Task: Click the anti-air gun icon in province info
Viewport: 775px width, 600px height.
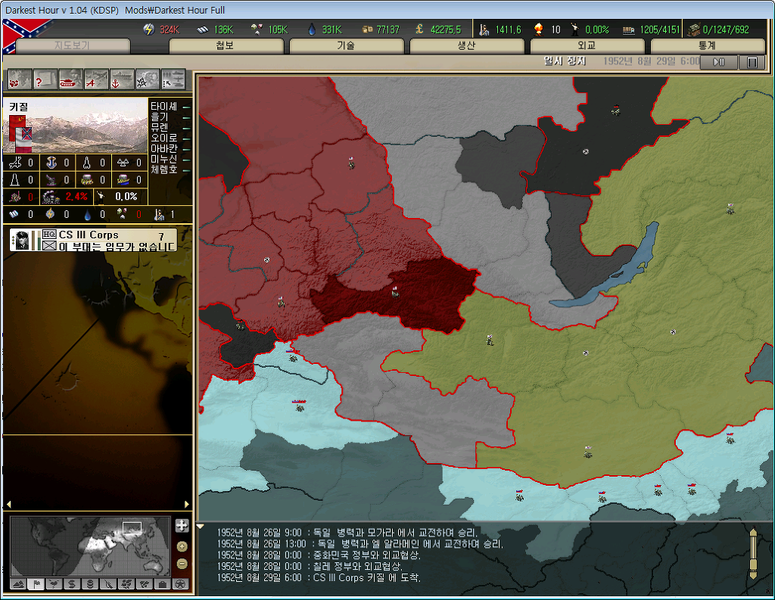Action: point(51,180)
